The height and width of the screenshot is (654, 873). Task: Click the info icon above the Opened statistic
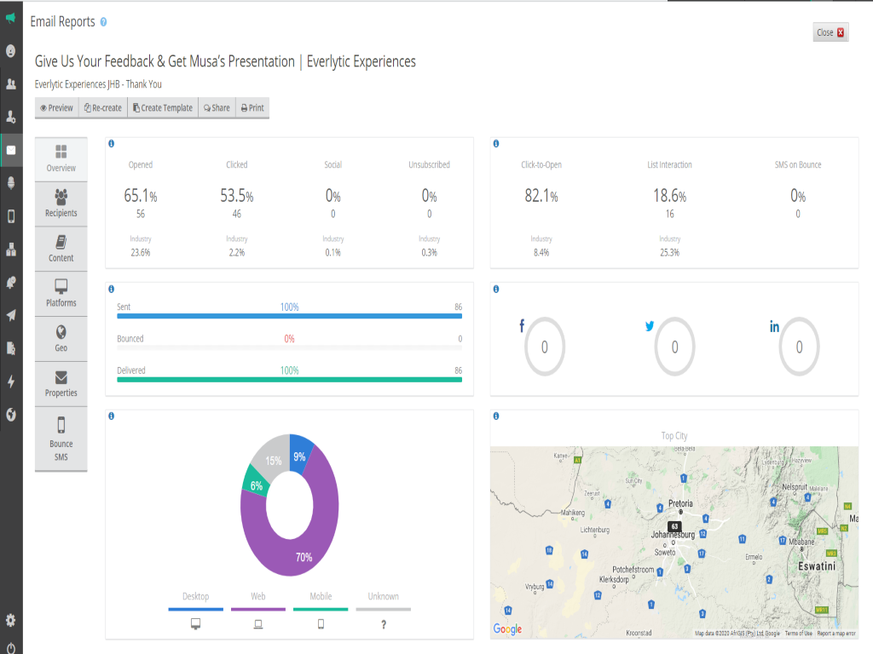tap(112, 143)
